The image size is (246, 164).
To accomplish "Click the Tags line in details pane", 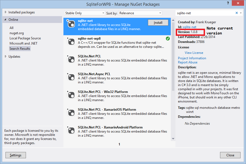I will click(209, 110).
